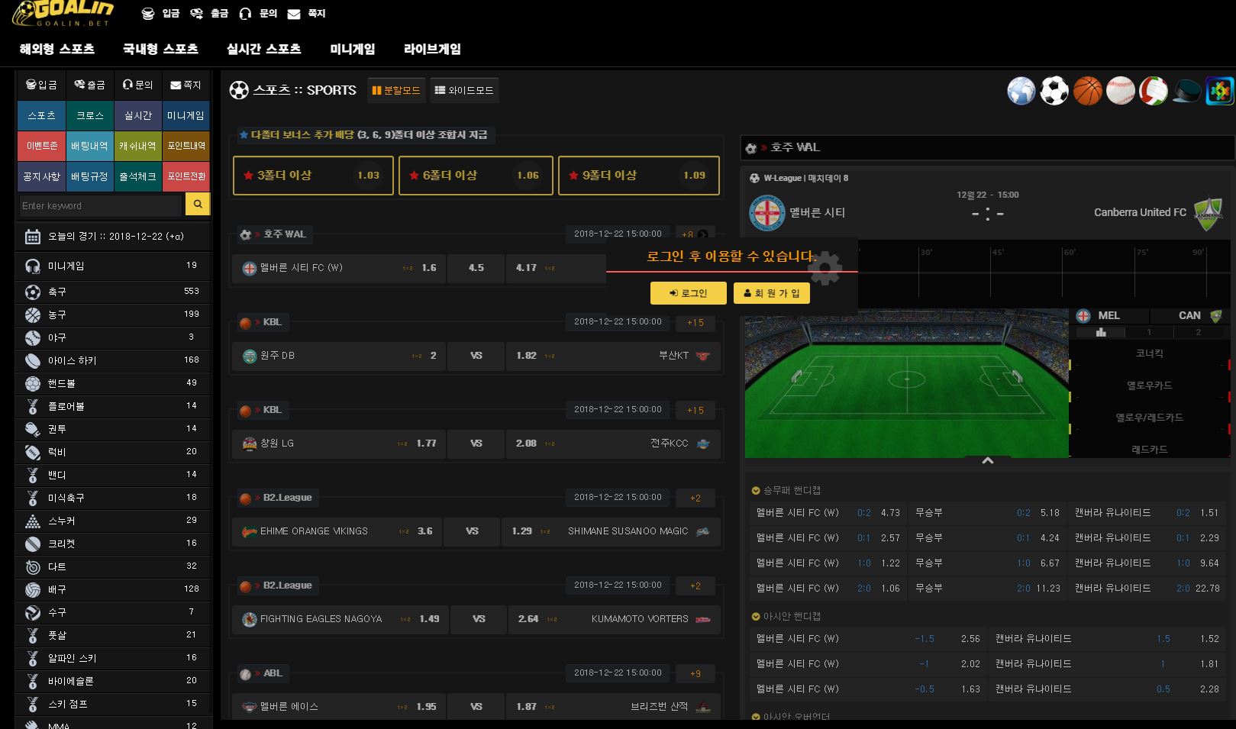The width and height of the screenshot is (1236, 729).
Task: Click the 회원가입 sign-up button
Action: pos(772,293)
